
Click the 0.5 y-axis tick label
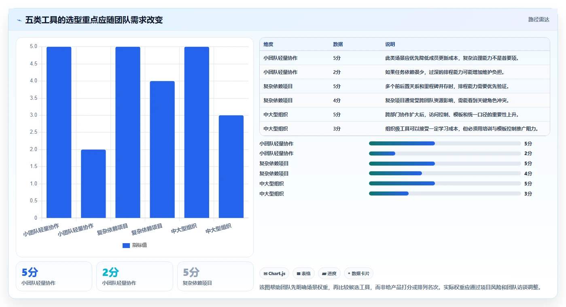tap(34, 201)
